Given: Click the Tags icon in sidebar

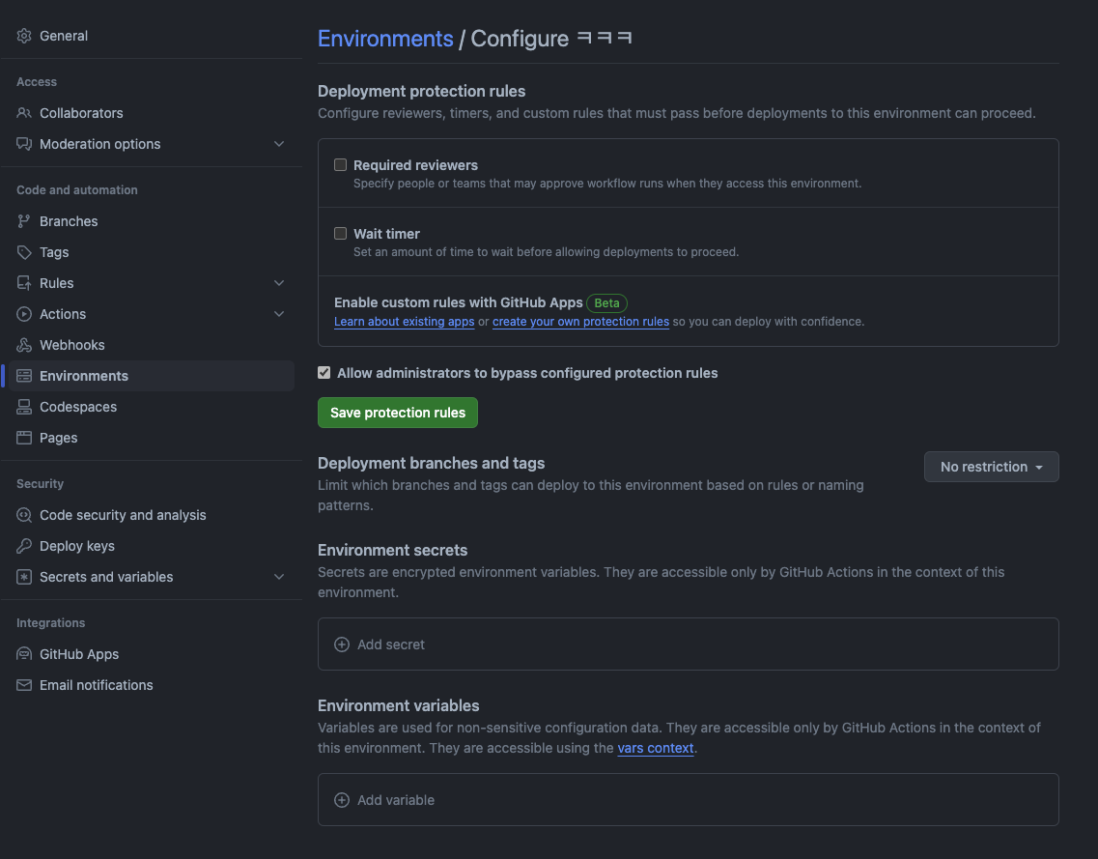Looking at the screenshot, I should pyautogui.click(x=24, y=252).
